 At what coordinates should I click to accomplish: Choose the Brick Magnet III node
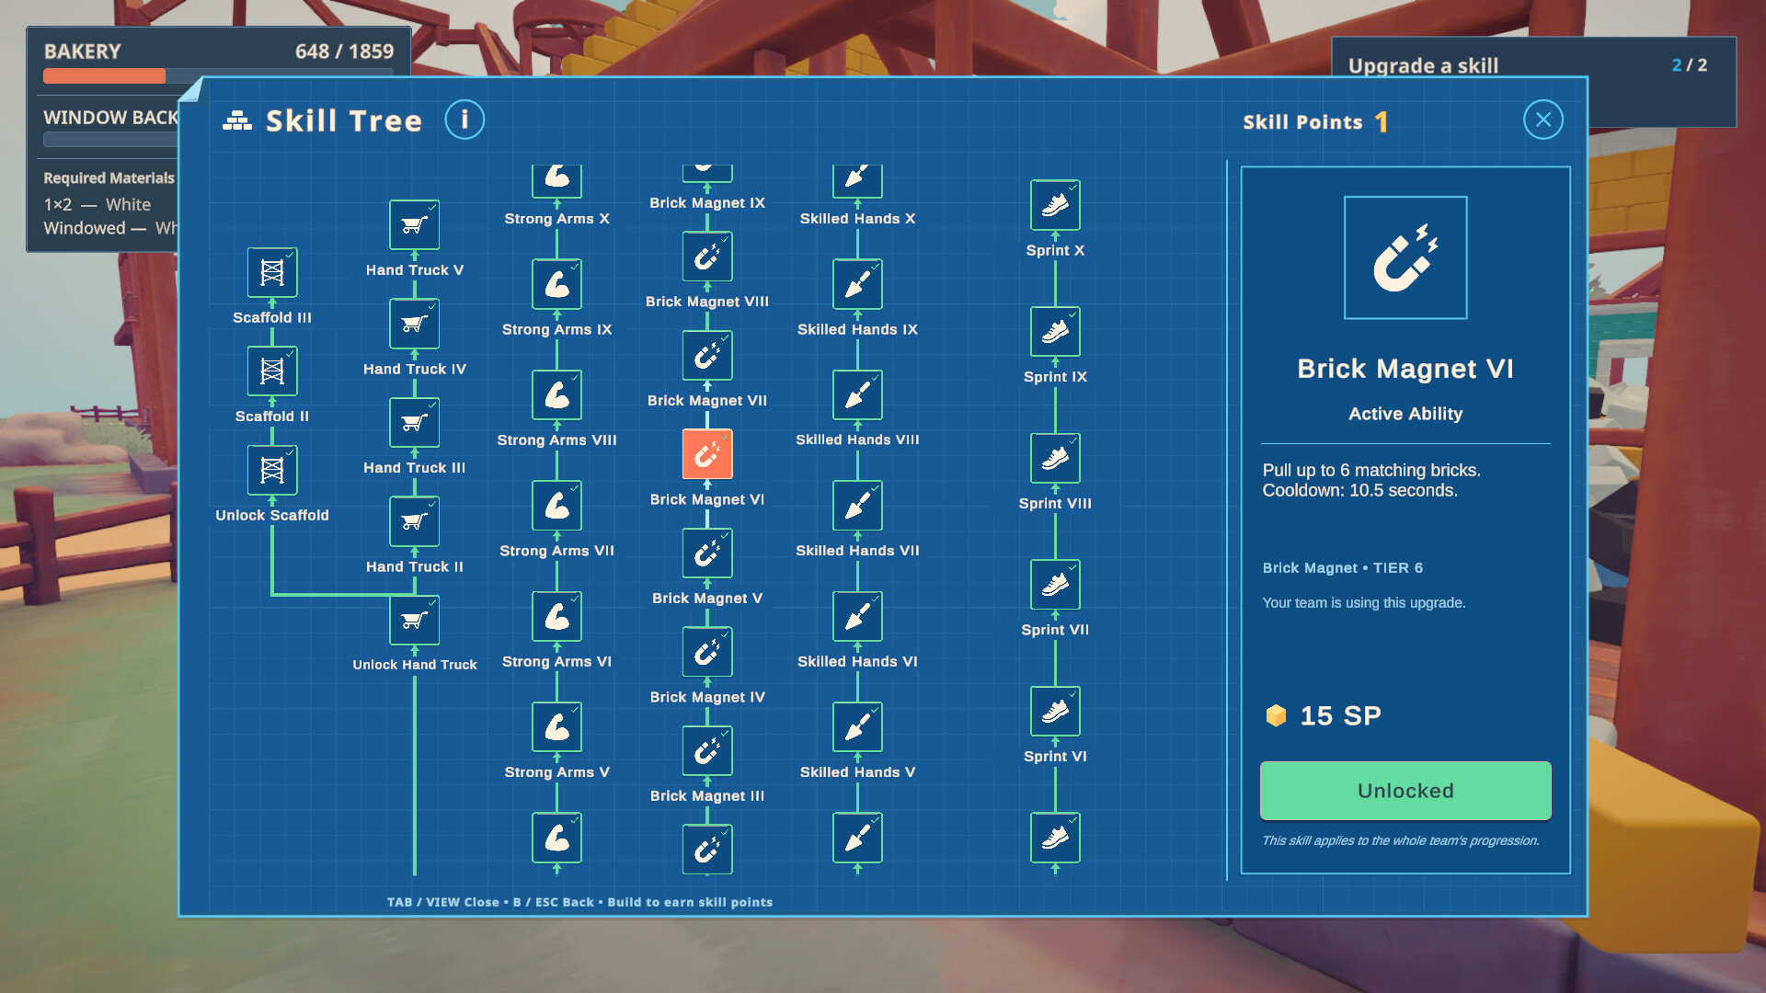(x=707, y=751)
